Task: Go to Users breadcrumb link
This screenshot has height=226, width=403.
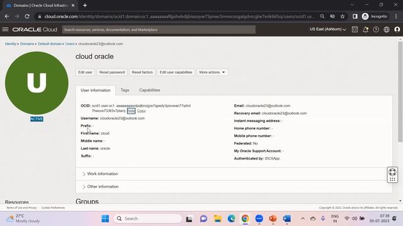Action: 70,44
